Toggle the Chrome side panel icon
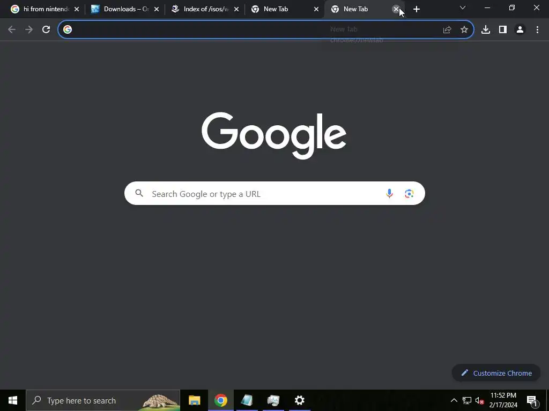Viewport: 549px width, 411px height. pos(503,30)
